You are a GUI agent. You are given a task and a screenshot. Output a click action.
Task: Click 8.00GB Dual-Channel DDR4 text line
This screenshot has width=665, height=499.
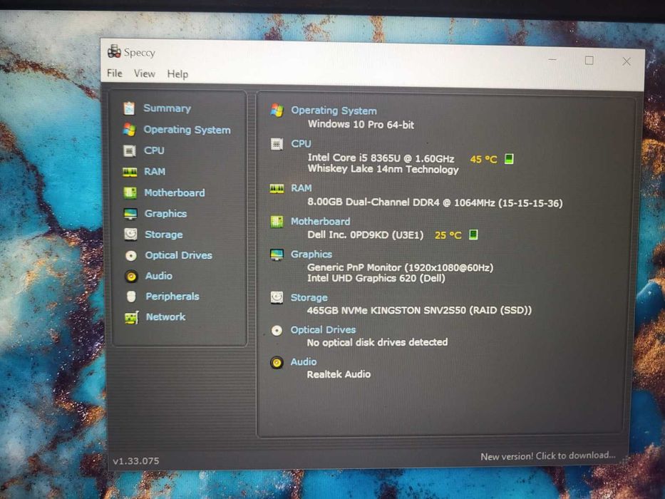pos(435,202)
